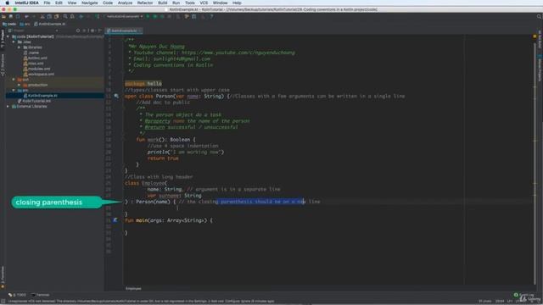Click the Replace toolbar icon
Screen dimensions: 543x305
click(x=72, y=17)
